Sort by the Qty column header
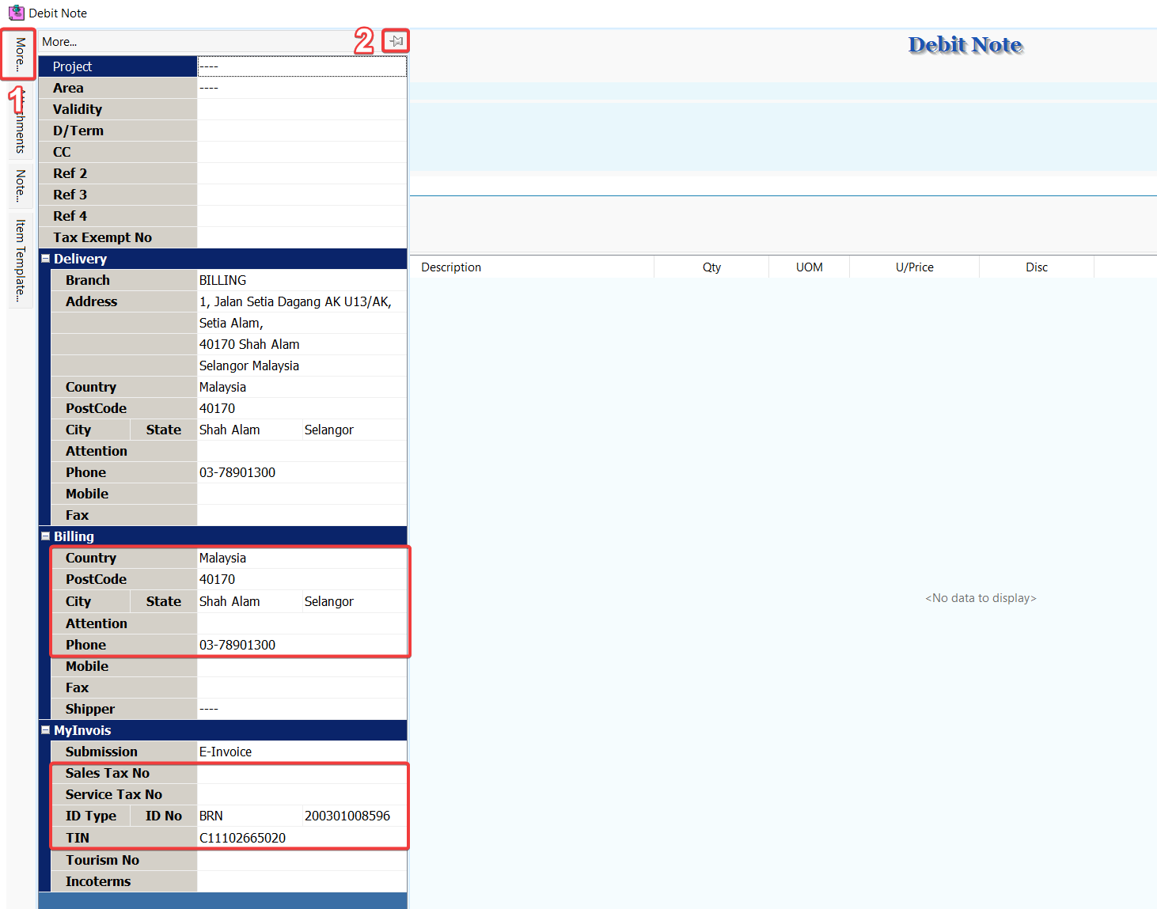The width and height of the screenshot is (1157, 909). (x=711, y=267)
